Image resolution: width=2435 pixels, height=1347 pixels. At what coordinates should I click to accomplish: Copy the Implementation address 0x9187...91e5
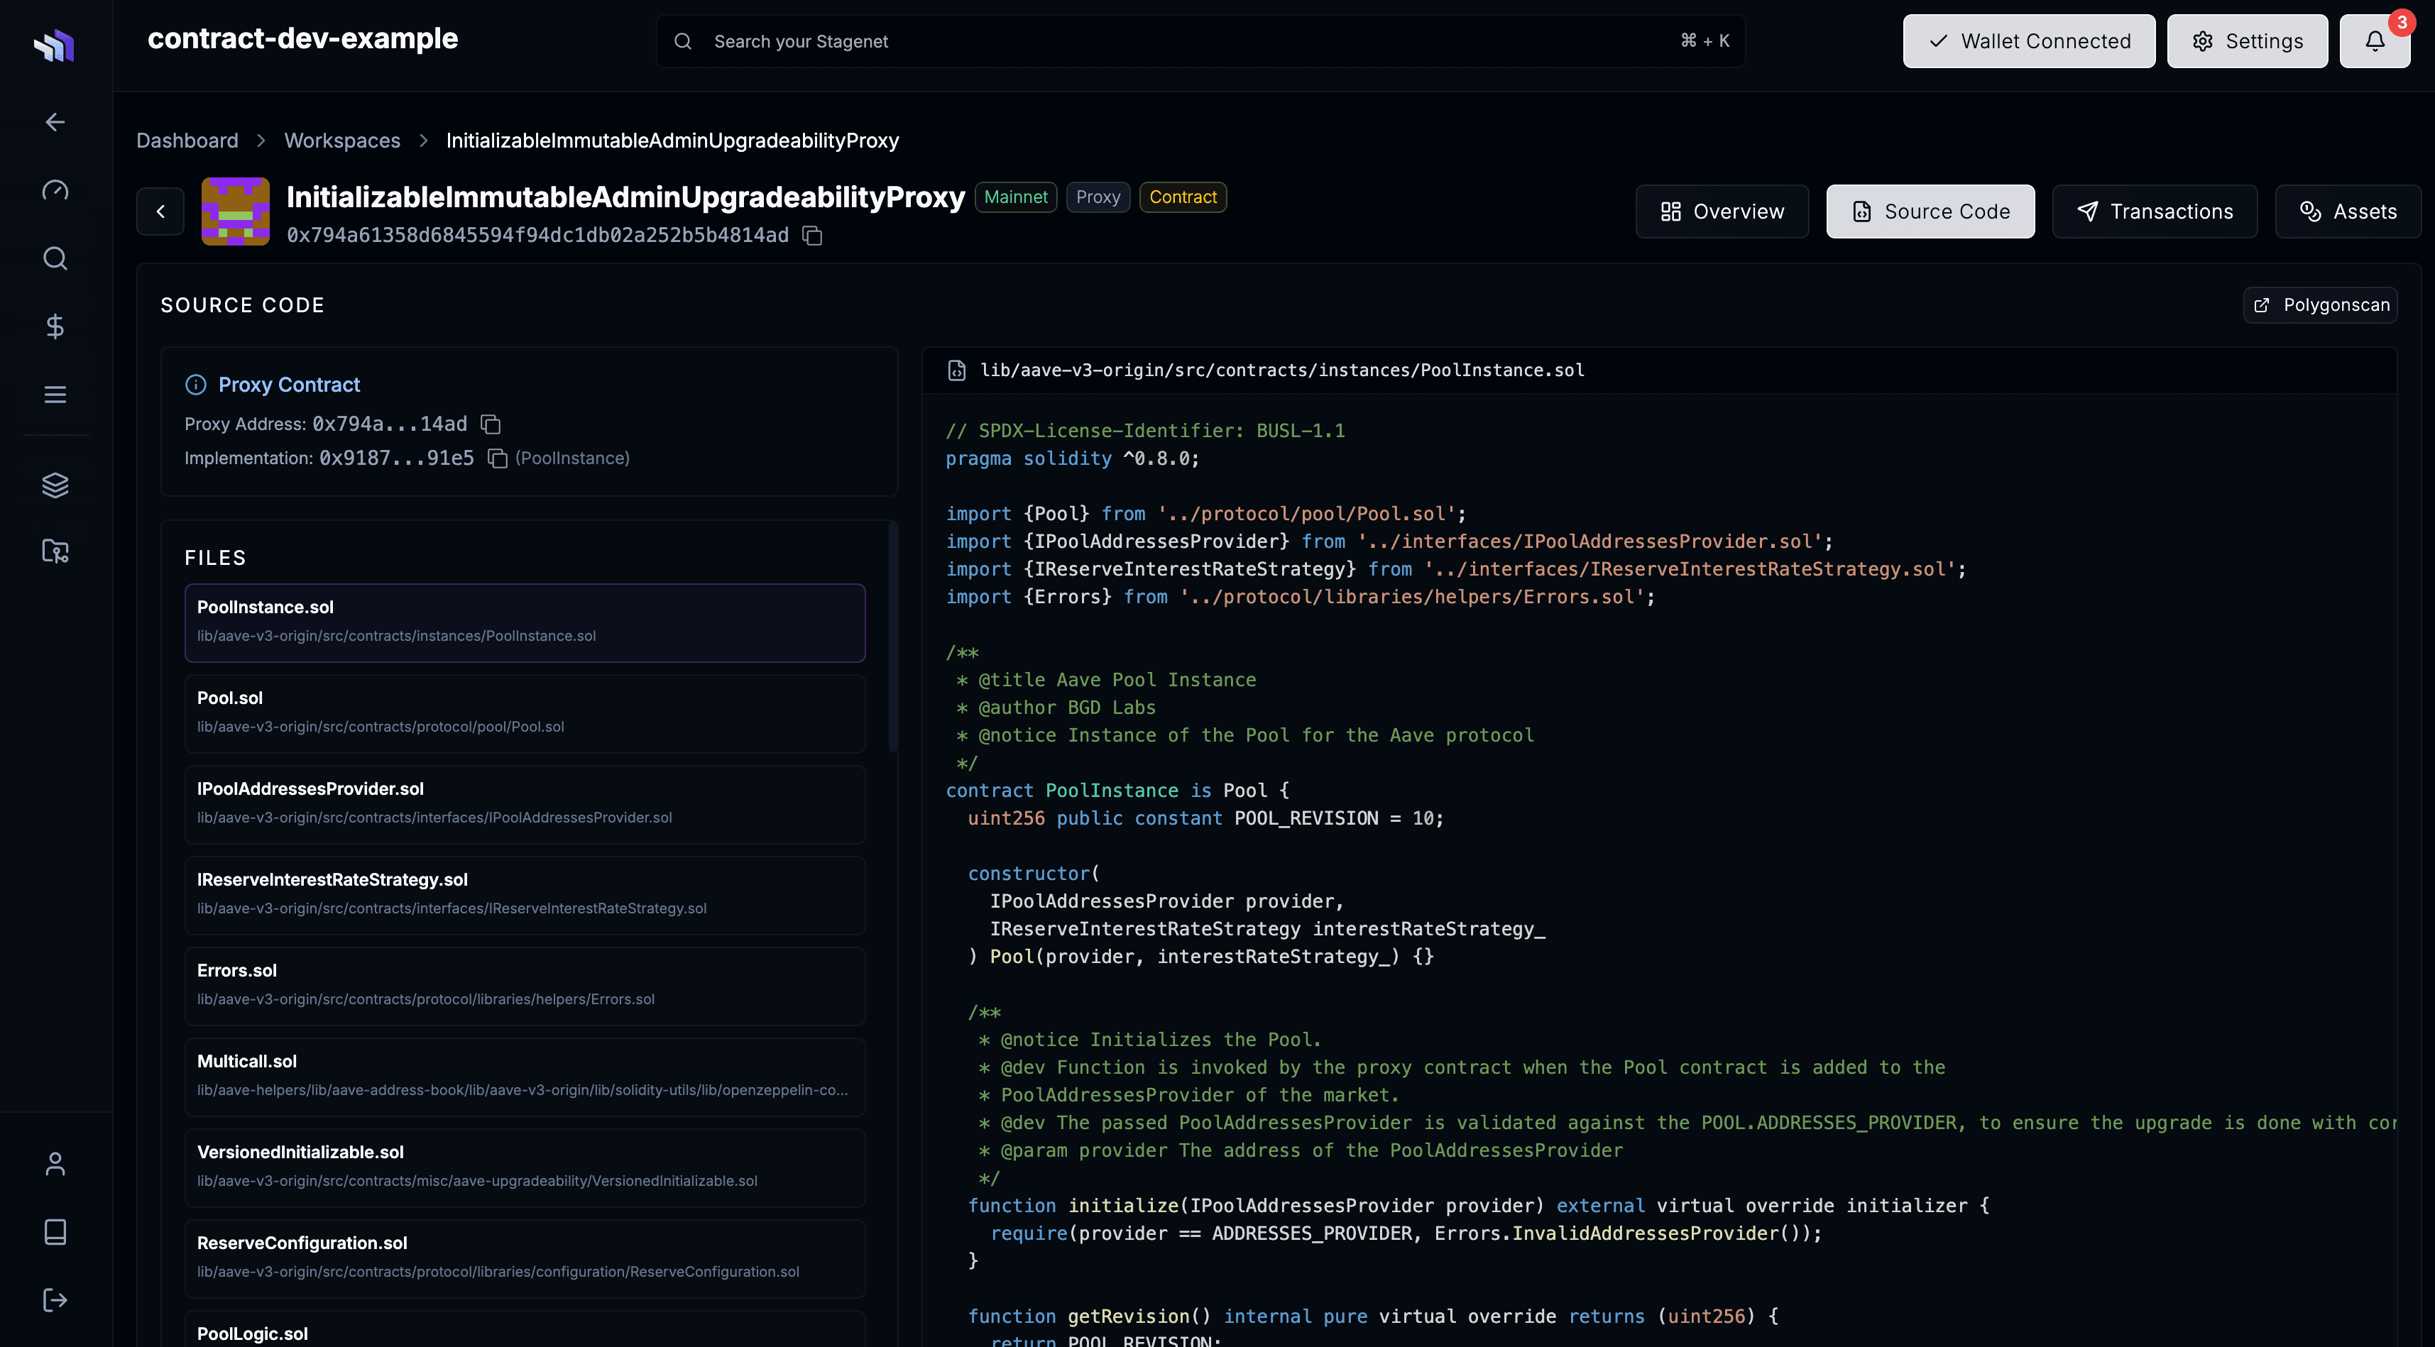click(498, 458)
